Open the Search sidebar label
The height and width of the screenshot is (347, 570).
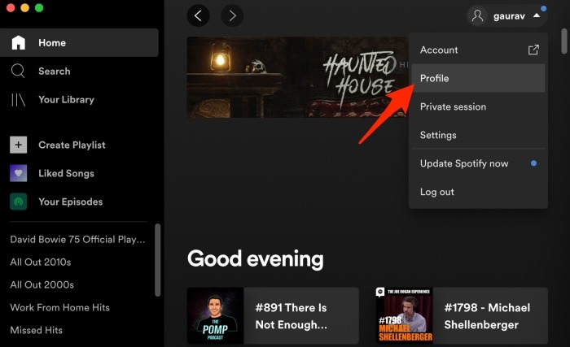(55, 72)
